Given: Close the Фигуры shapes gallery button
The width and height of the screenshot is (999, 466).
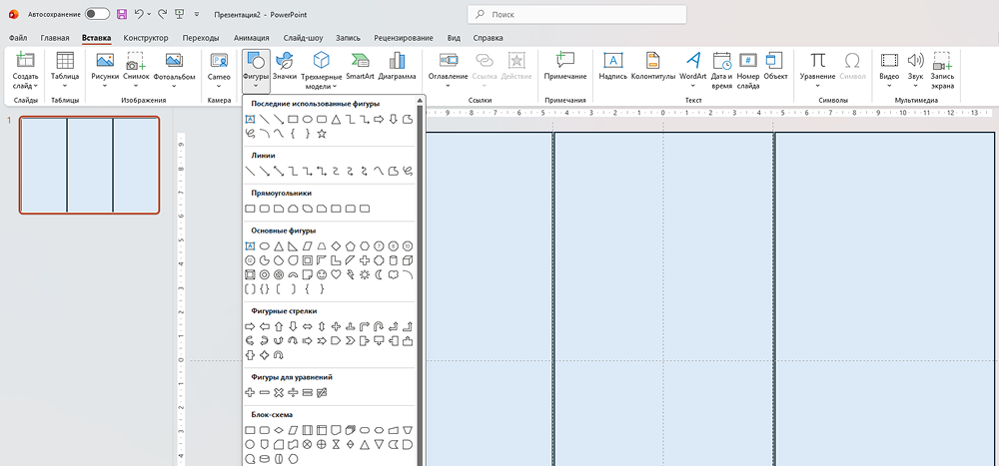Looking at the screenshot, I should click(256, 70).
